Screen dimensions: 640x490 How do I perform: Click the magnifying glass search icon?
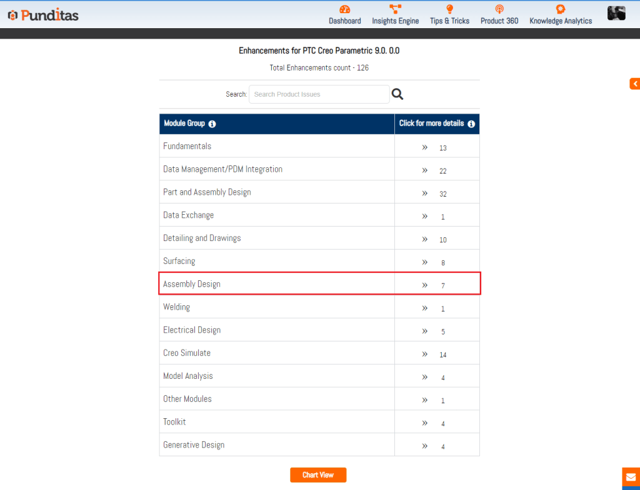pyautogui.click(x=397, y=94)
